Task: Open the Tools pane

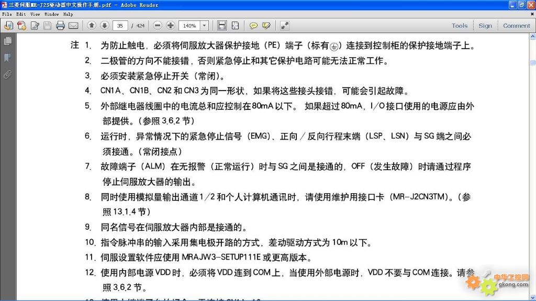Action: click(x=460, y=26)
